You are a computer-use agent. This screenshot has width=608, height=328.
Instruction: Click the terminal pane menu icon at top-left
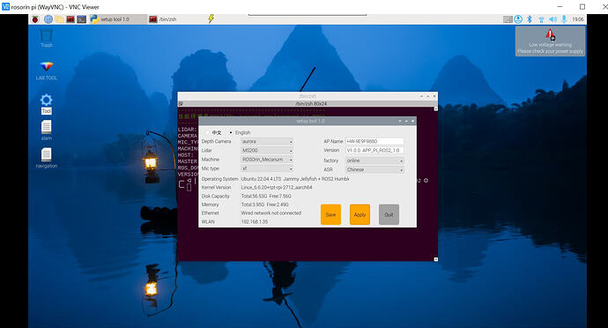tap(181, 104)
